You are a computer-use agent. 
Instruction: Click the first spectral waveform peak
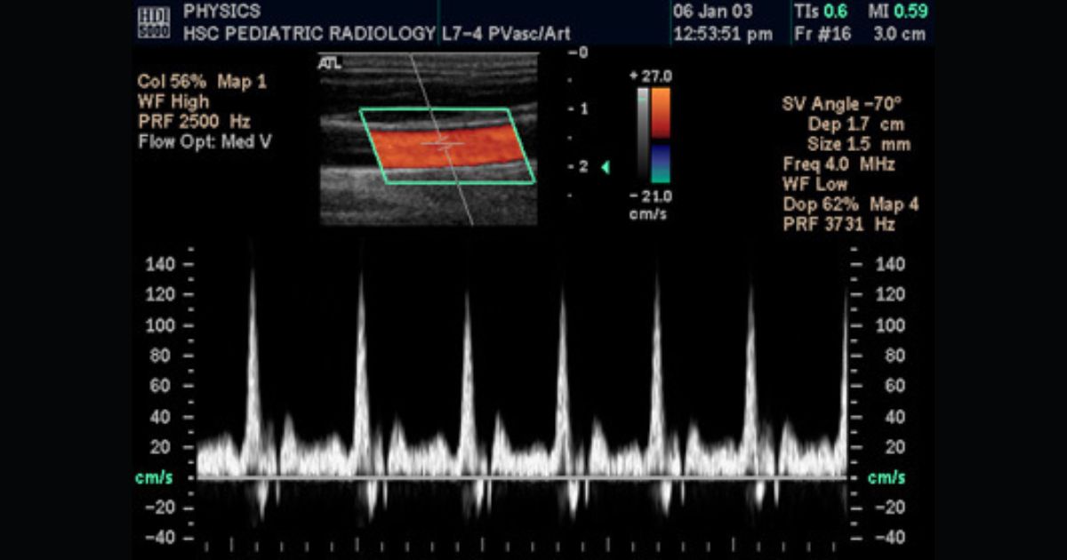pos(252,276)
